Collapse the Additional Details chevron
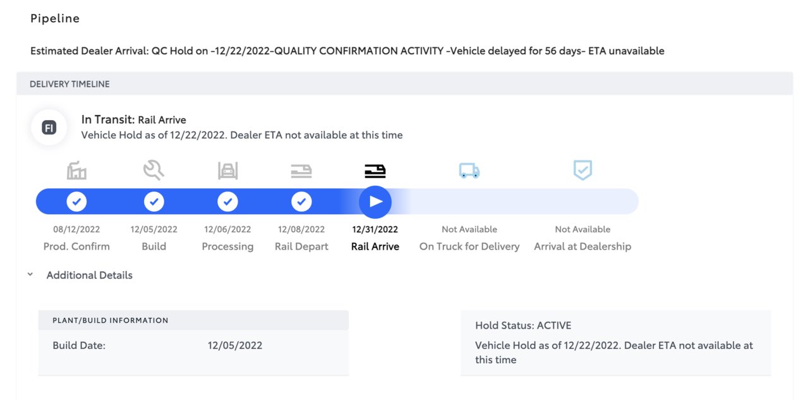Image resolution: width=808 pixels, height=400 pixels. tap(30, 275)
